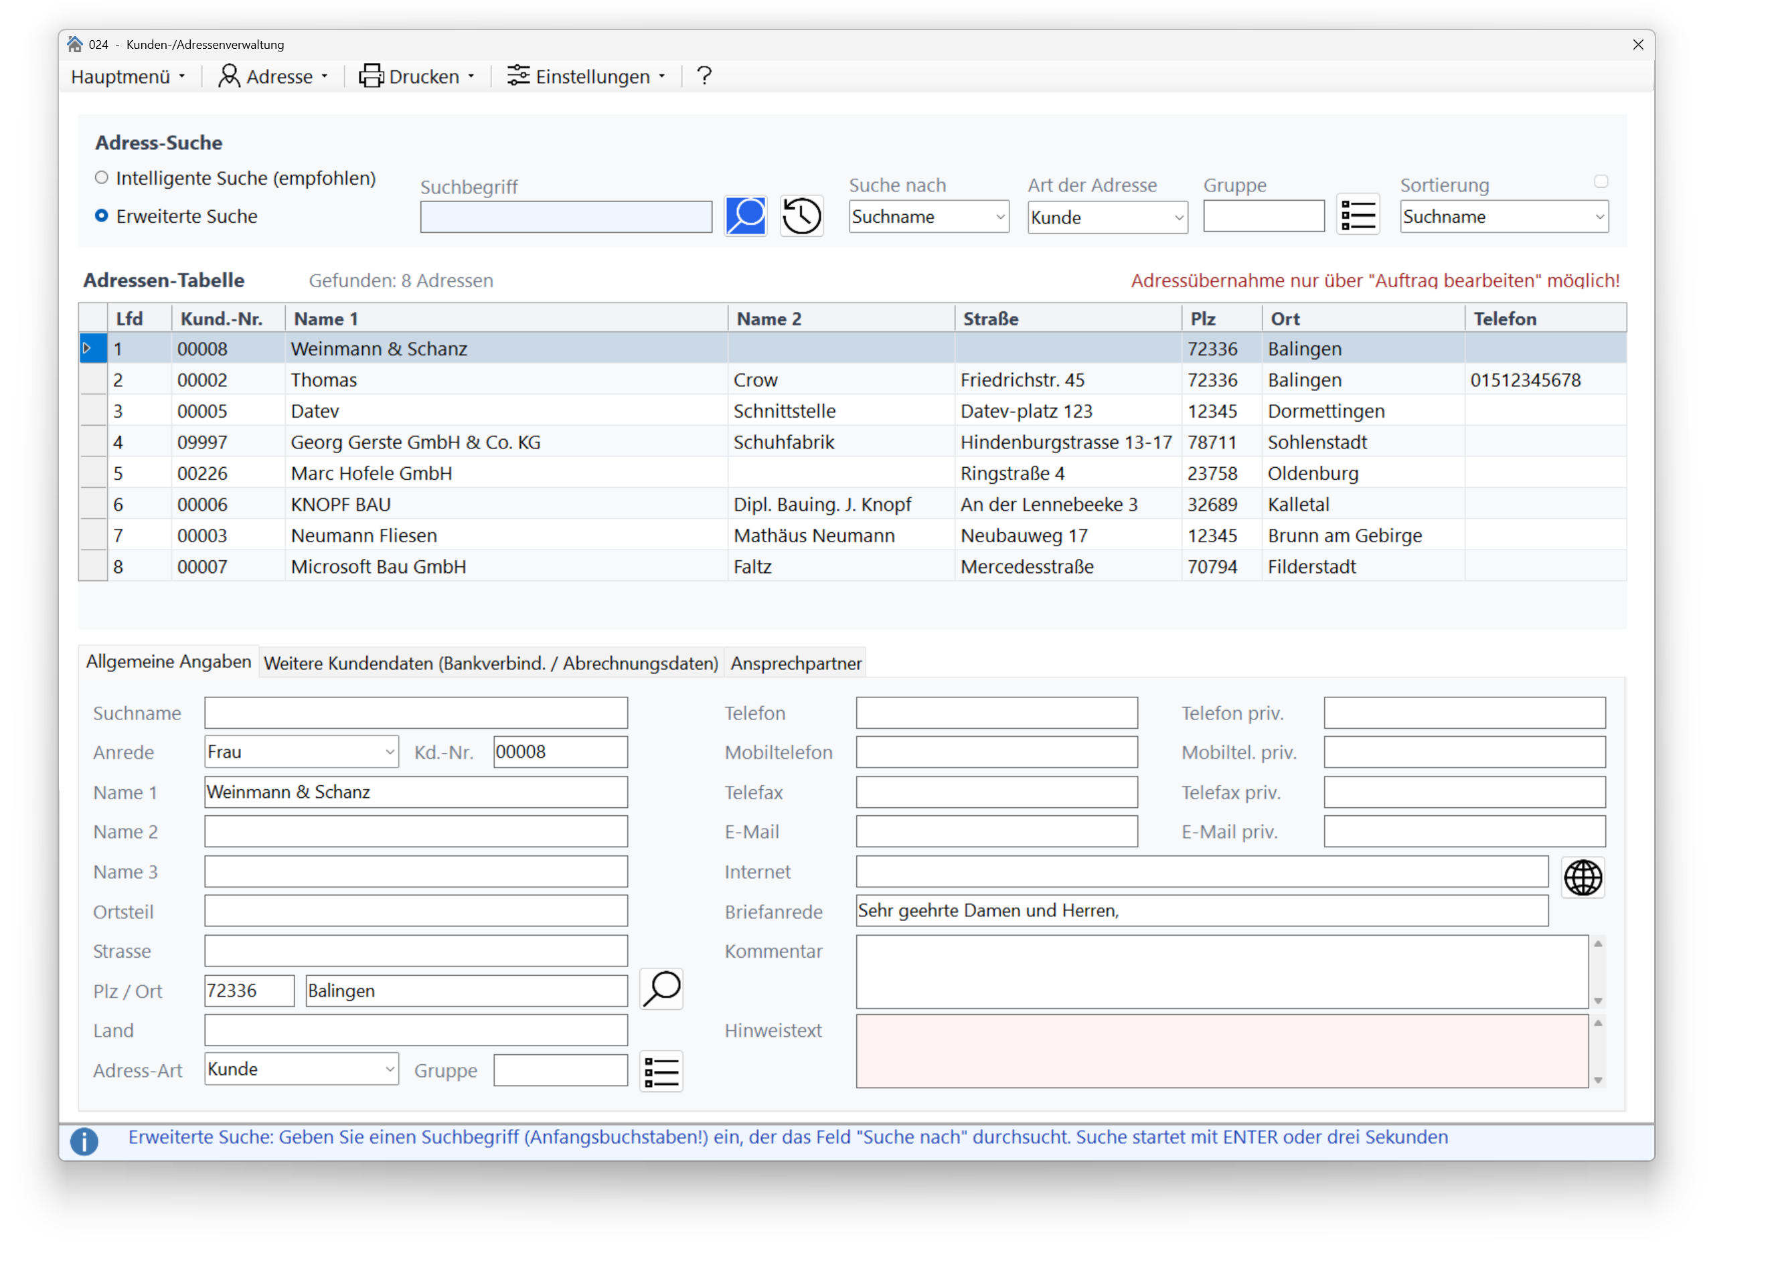
Task: Select the Microsoft Bau GmbH row
Action: pyautogui.click(x=852, y=567)
